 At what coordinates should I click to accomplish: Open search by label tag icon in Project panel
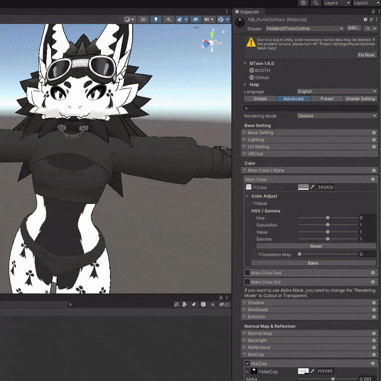tap(194, 304)
